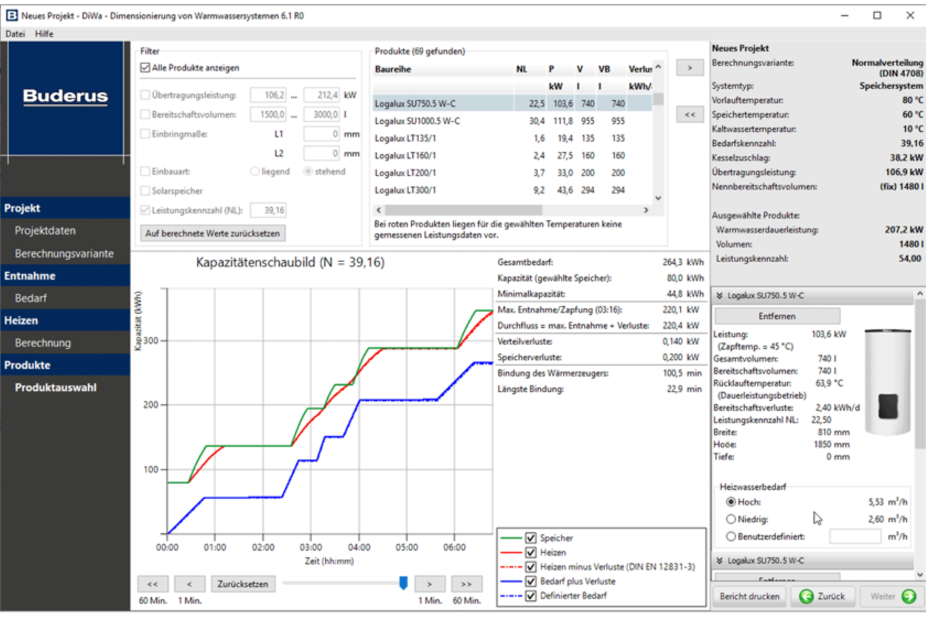Click the product list horizontal scroll-right arrow
The image size is (926, 617).
pos(646,210)
